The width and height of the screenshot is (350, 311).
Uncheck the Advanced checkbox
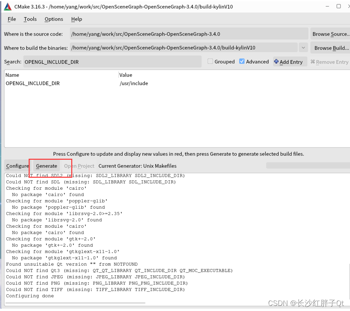242,61
